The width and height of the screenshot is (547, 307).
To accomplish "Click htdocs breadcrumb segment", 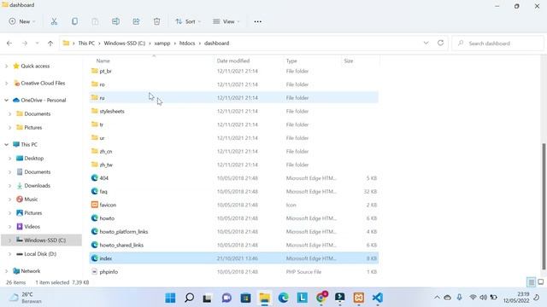I will pos(187,43).
